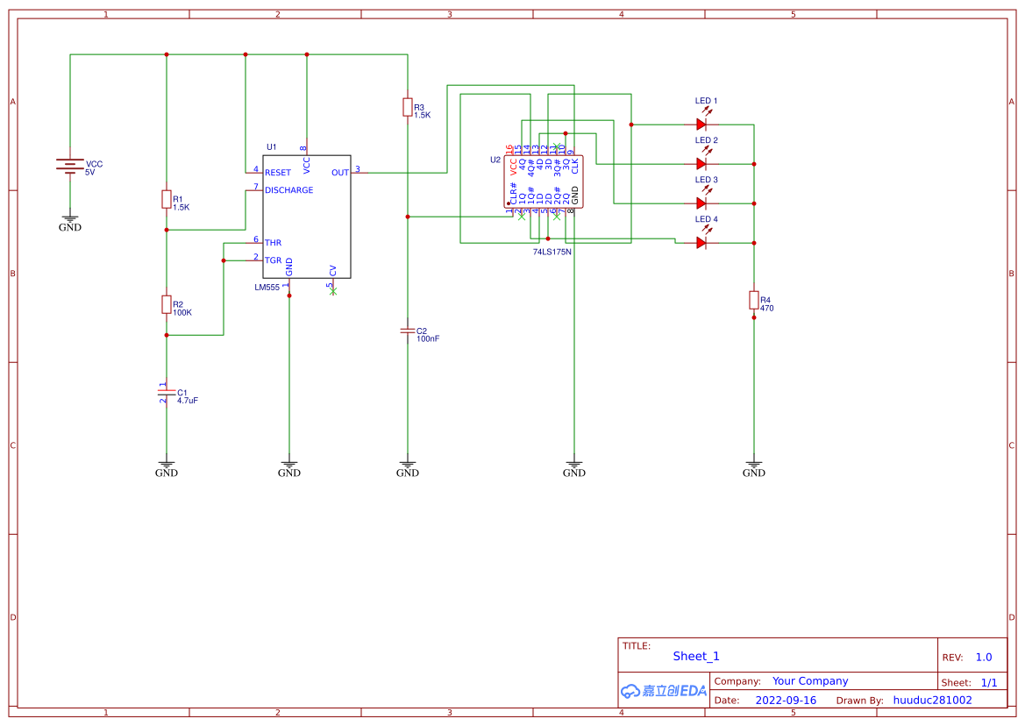The height and width of the screenshot is (726, 1025).
Task: Click the RESET pin label on U1
Action: point(278,173)
